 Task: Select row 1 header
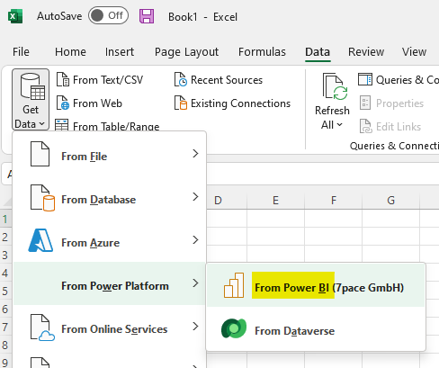pyautogui.click(x=5, y=220)
